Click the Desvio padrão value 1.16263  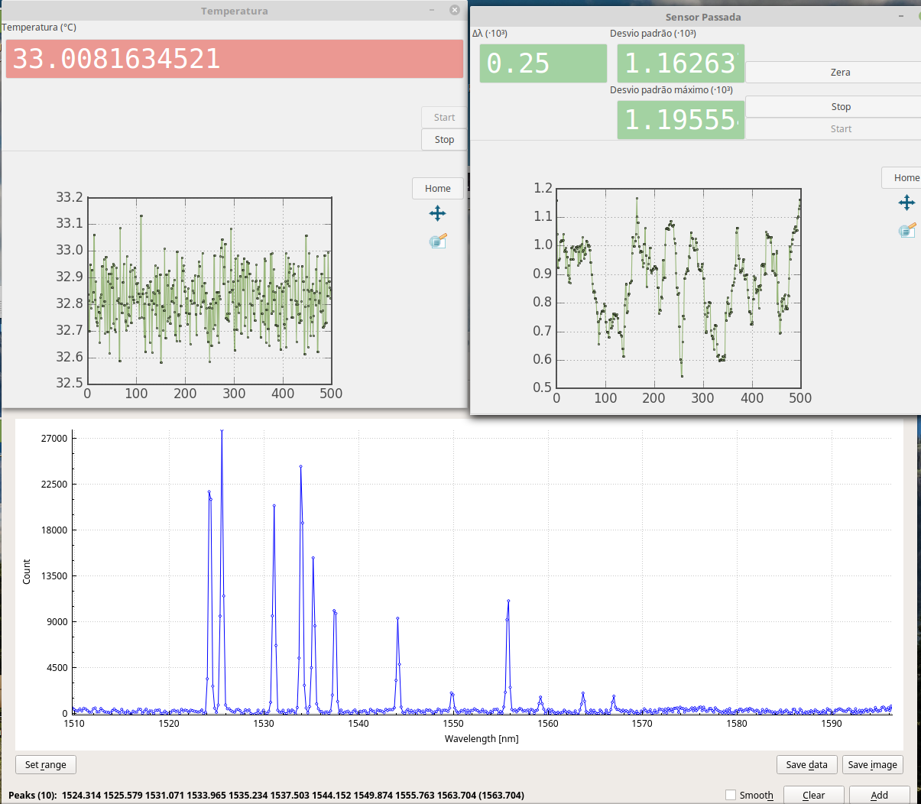click(x=681, y=63)
